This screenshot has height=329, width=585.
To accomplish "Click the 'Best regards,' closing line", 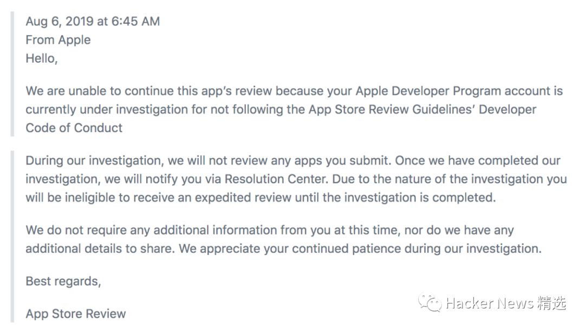I will point(63,281).
